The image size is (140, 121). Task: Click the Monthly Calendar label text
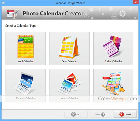(x=26, y=98)
